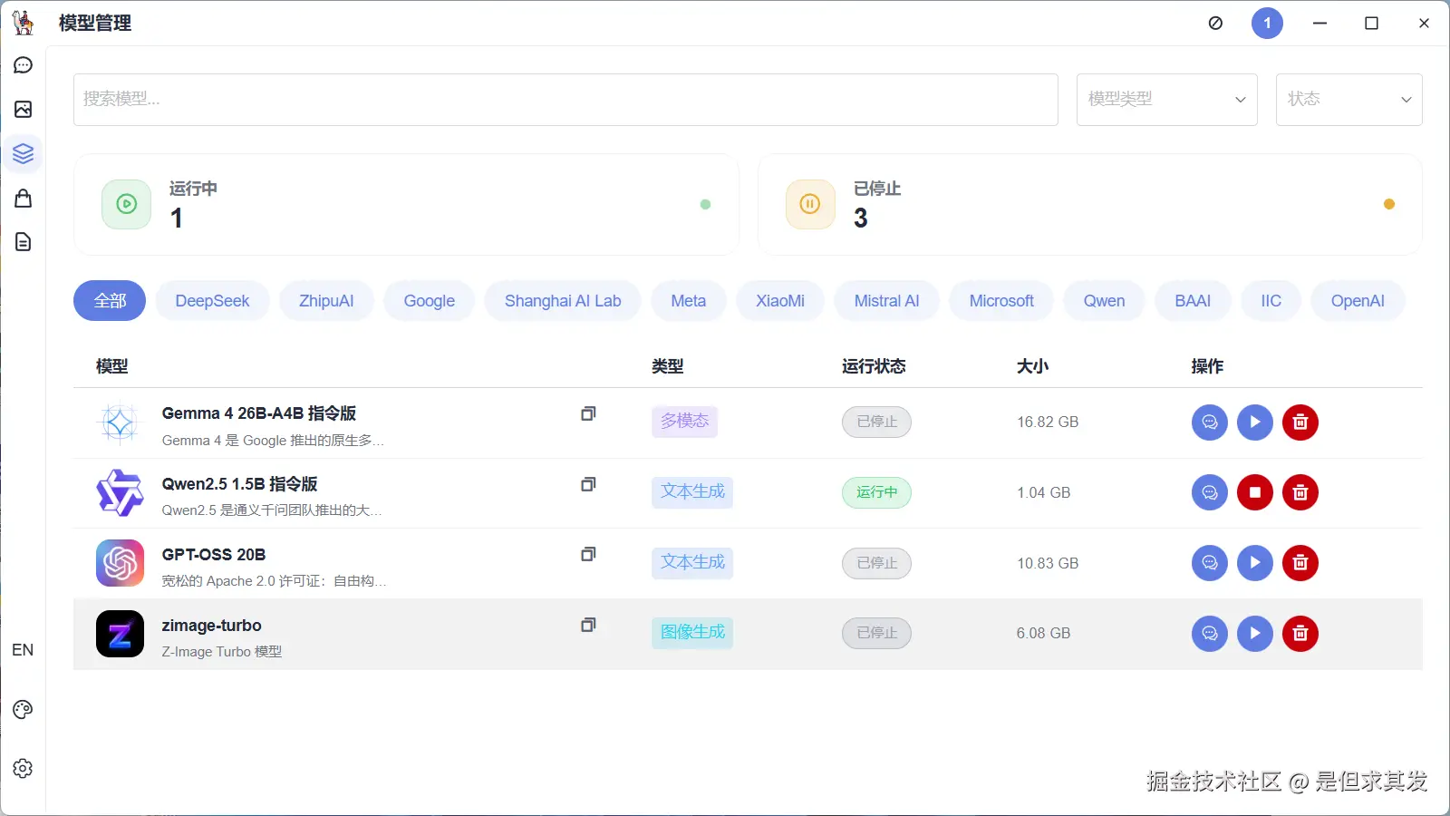The image size is (1450, 816).
Task: Click the 大小 column header
Action: tap(1033, 366)
